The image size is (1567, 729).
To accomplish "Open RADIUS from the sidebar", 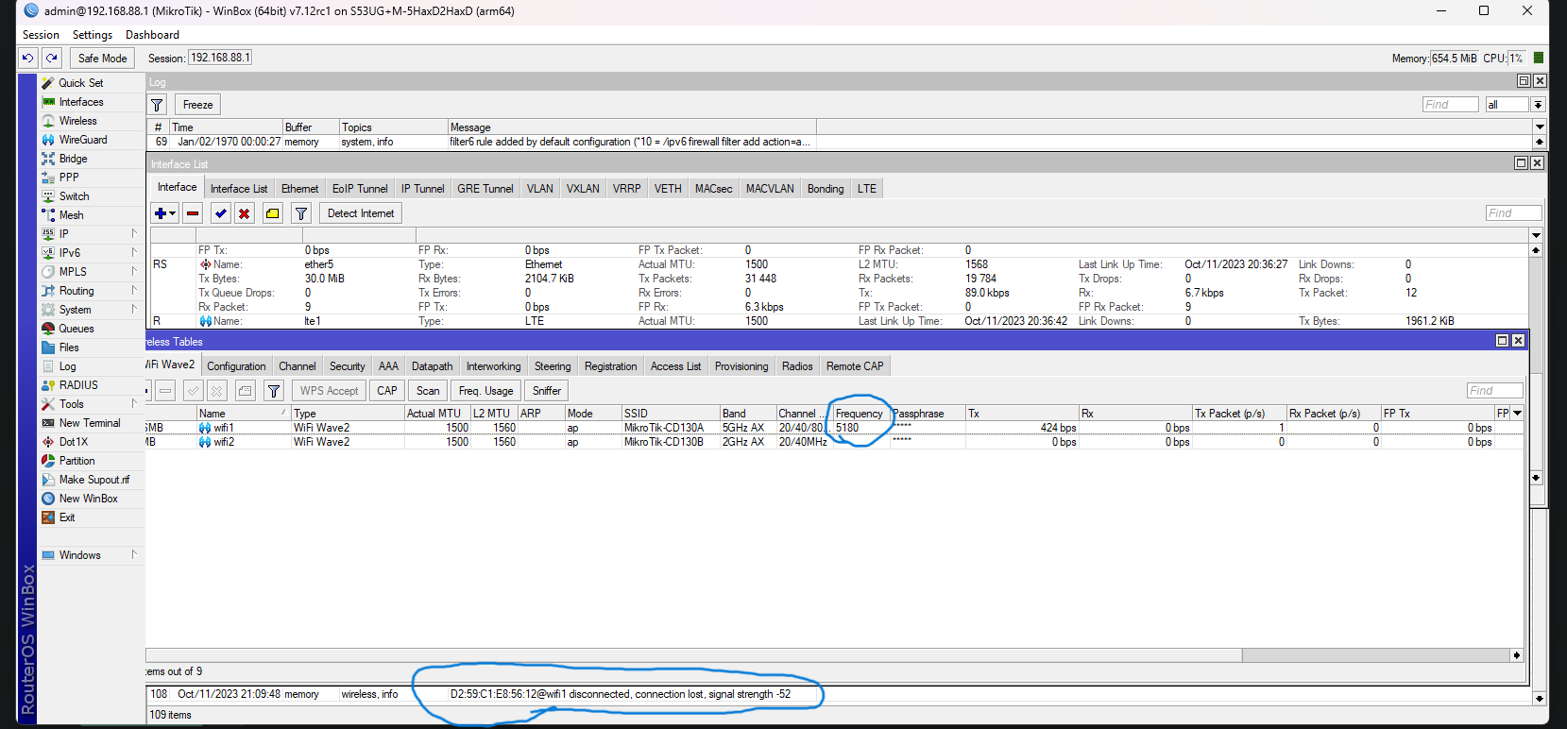I will [78, 385].
